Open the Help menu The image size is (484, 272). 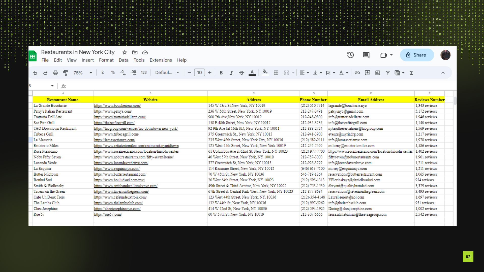coord(182,60)
